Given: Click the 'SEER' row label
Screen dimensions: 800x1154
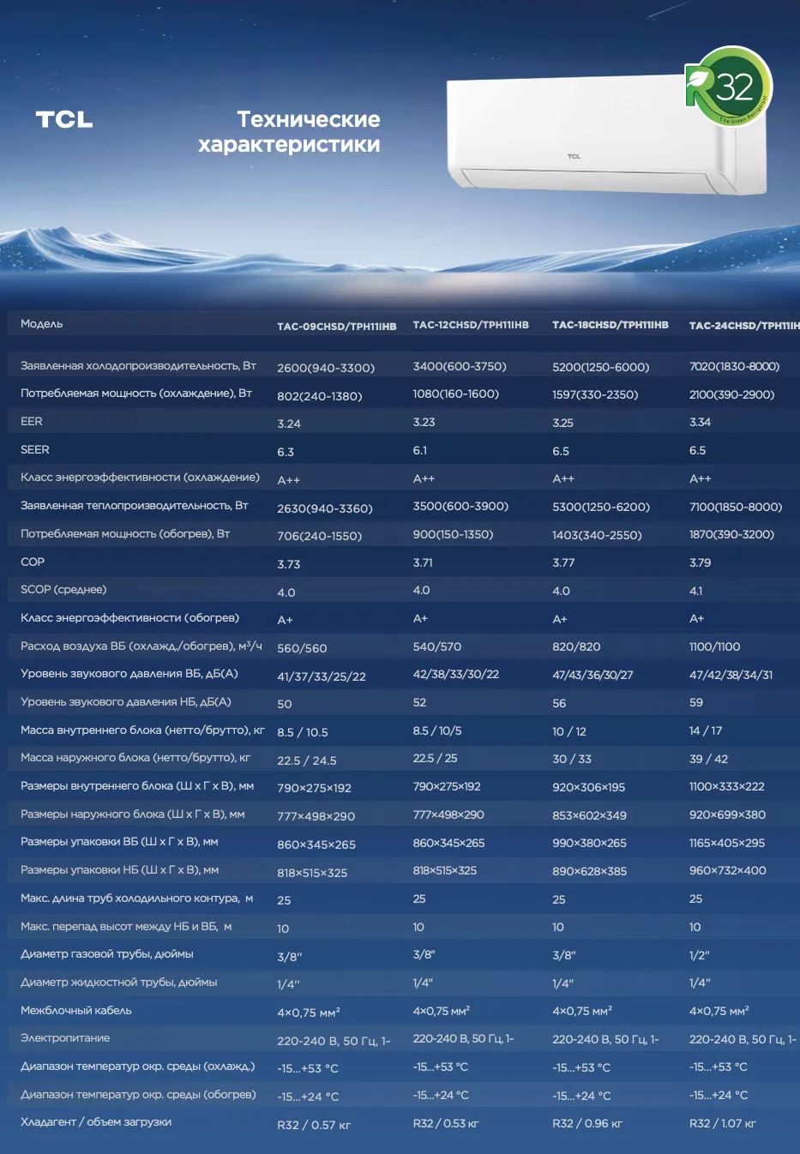Looking at the screenshot, I should (35, 449).
